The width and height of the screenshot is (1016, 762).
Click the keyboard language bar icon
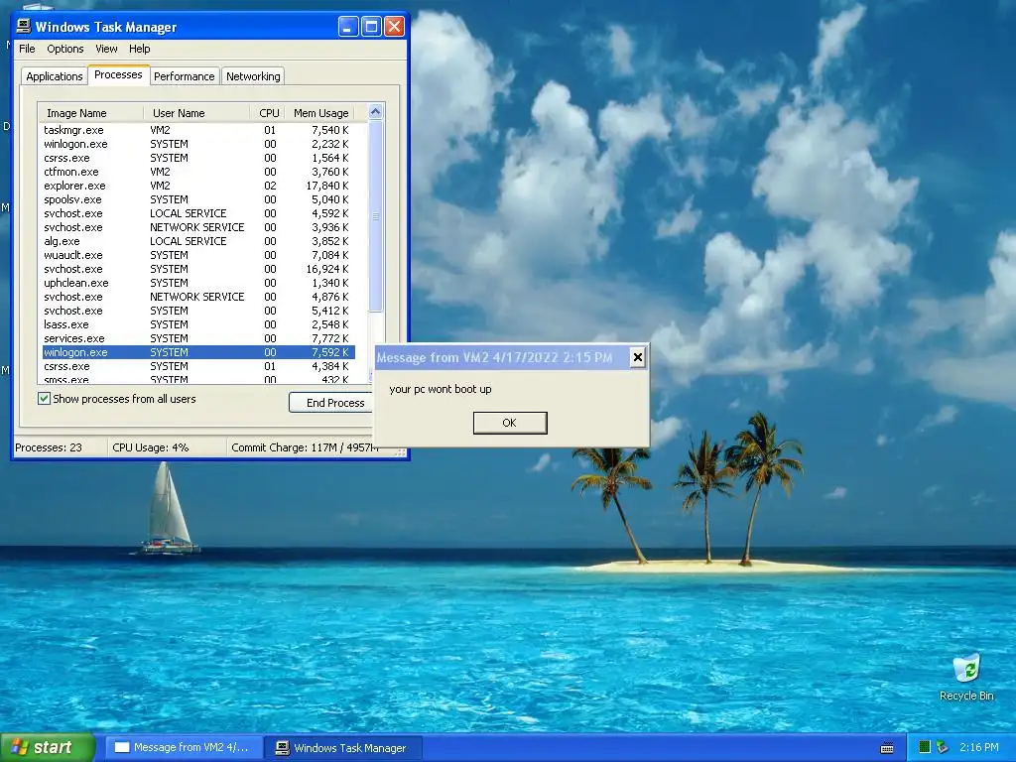tap(887, 748)
